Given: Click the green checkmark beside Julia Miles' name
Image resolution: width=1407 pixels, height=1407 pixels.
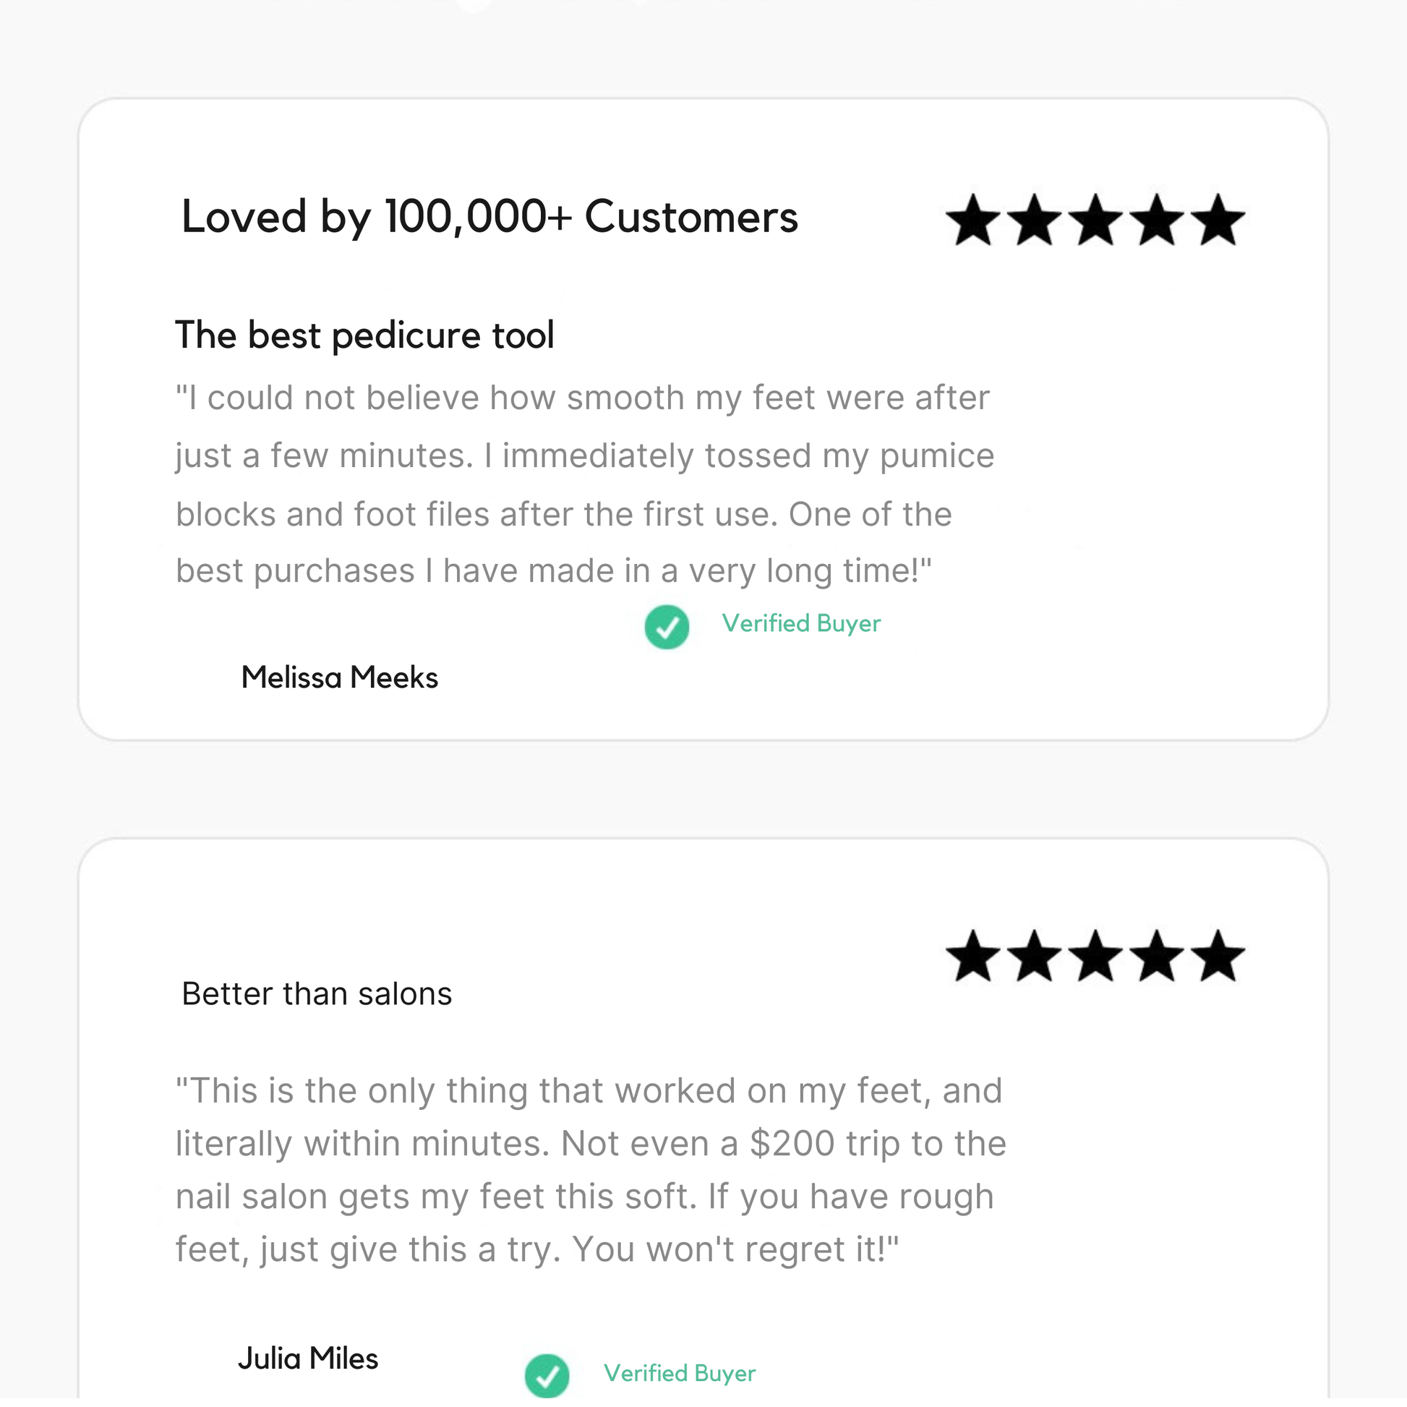Looking at the screenshot, I should [x=547, y=1376].
